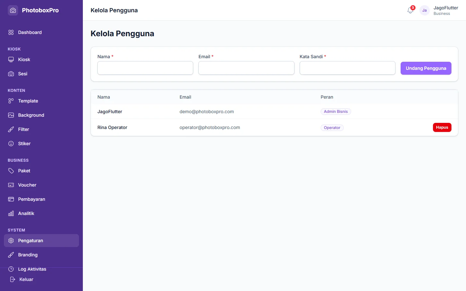The height and width of the screenshot is (291, 466).
Task: Click the Background image icon
Action: (x=11, y=115)
